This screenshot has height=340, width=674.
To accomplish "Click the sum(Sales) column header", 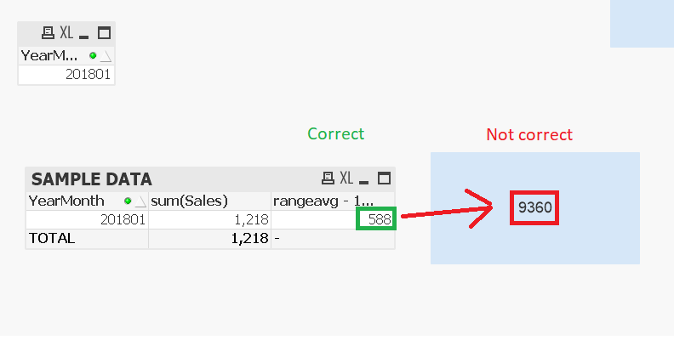I will coord(189,201).
